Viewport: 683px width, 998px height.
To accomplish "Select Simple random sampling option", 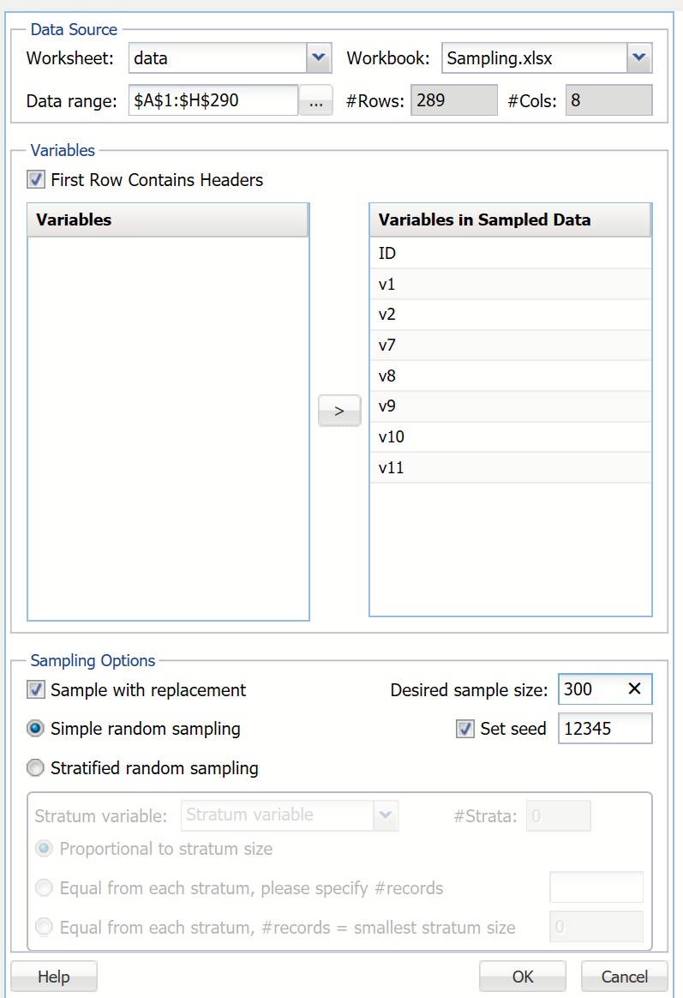I will 37,730.
